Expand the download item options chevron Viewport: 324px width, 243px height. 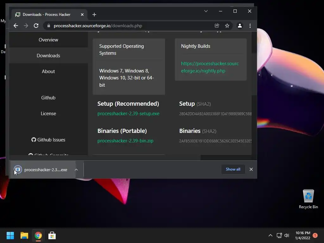[76, 170]
